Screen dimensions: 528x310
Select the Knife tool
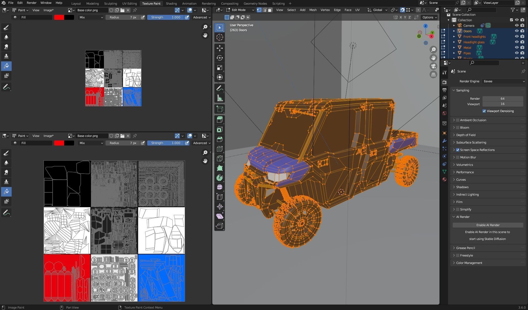tap(220, 158)
